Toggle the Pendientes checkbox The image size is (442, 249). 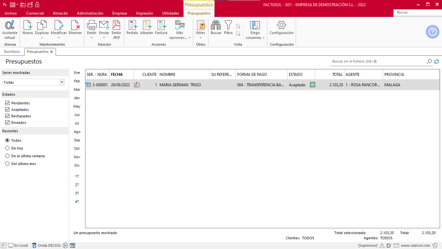(x=7, y=103)
